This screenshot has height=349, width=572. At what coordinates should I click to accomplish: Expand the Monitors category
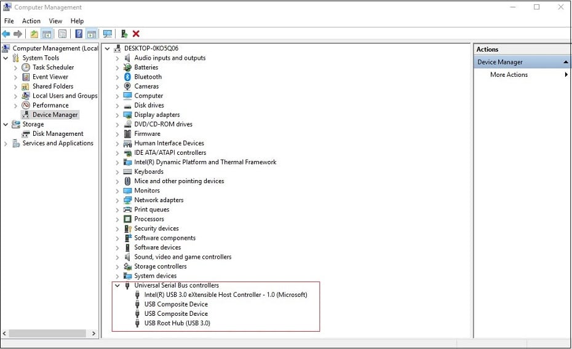117,190
